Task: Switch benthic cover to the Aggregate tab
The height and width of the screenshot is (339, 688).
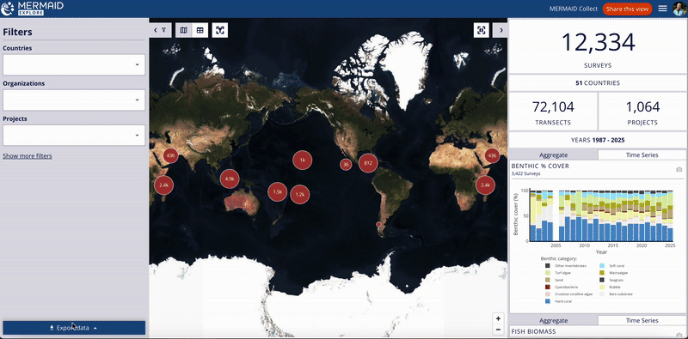Action: coord(553,154)
